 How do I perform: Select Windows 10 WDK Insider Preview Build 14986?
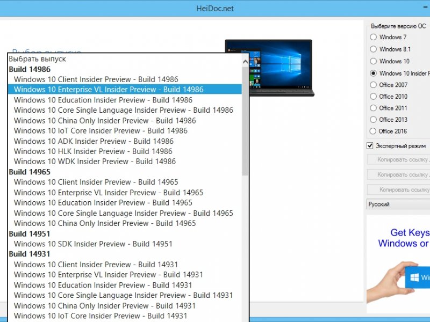[125, 162]
